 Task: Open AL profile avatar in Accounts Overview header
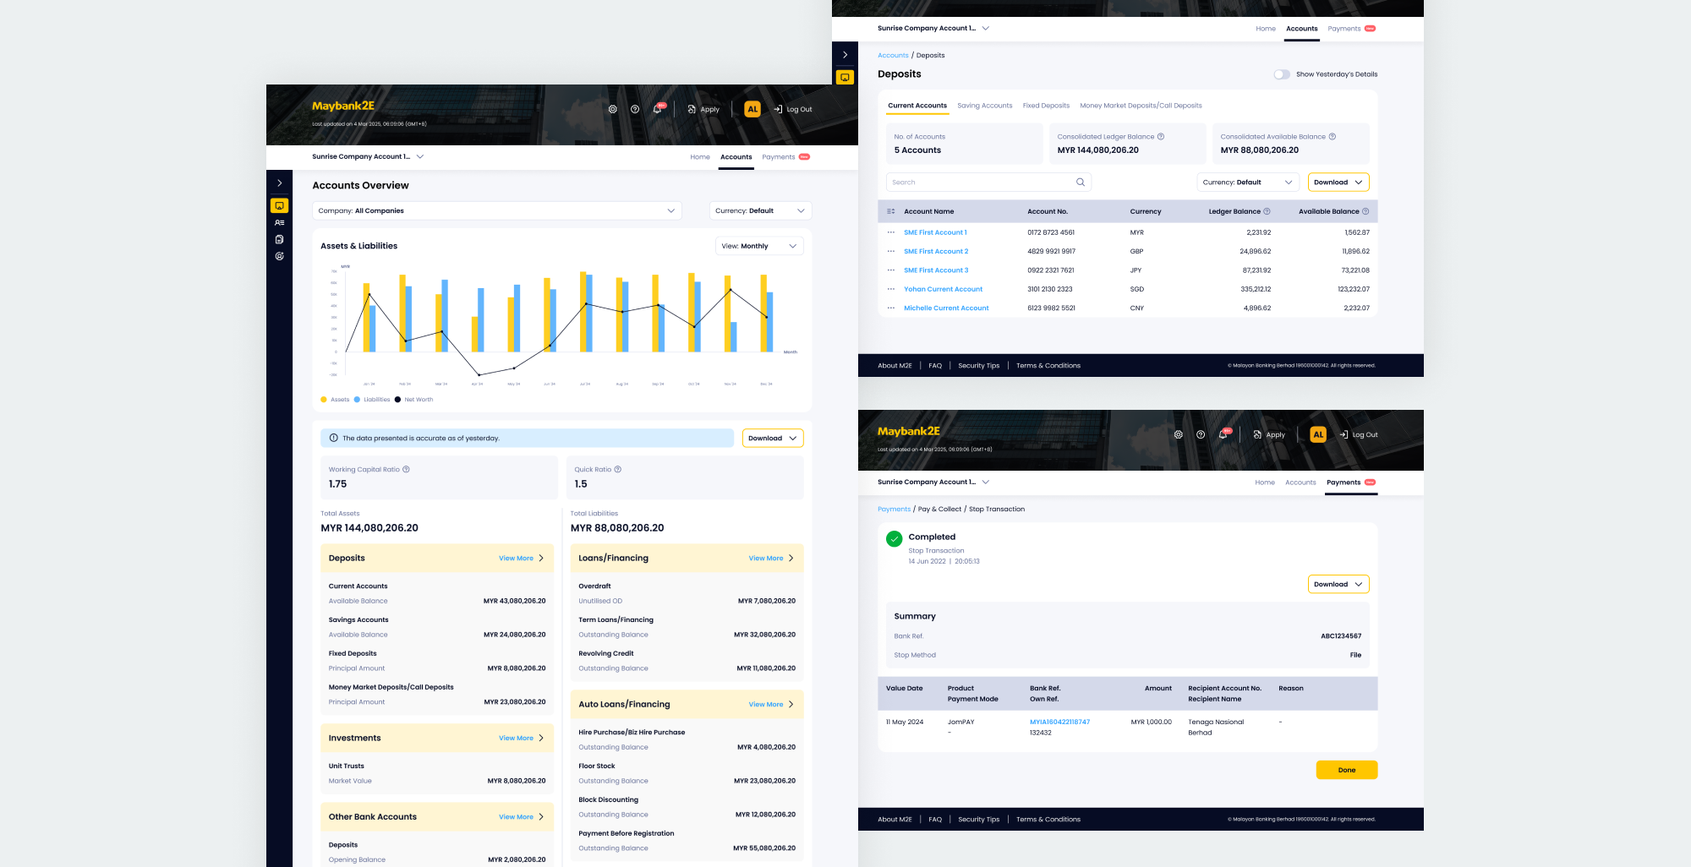[x=752, y=109]
